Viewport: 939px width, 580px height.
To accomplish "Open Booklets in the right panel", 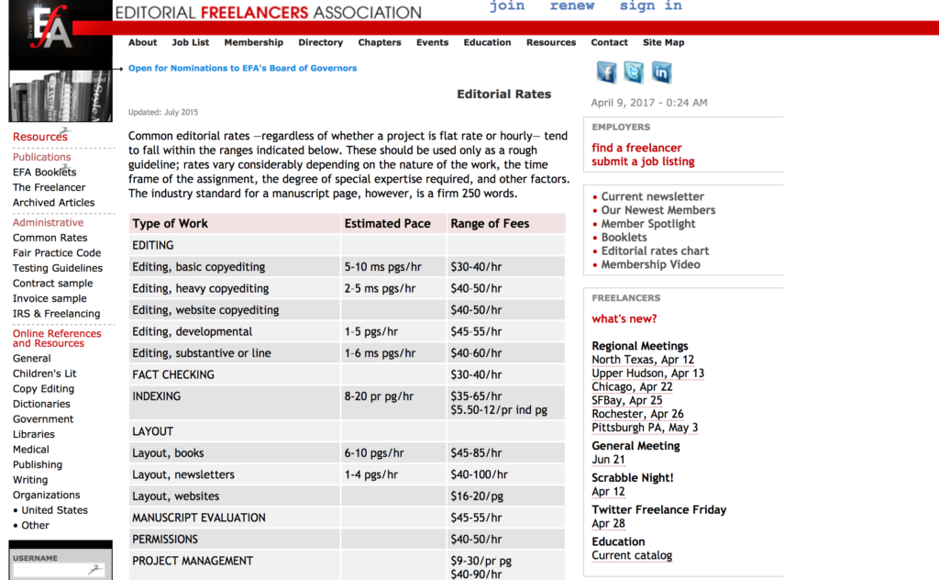I will [x=624, y=238].
